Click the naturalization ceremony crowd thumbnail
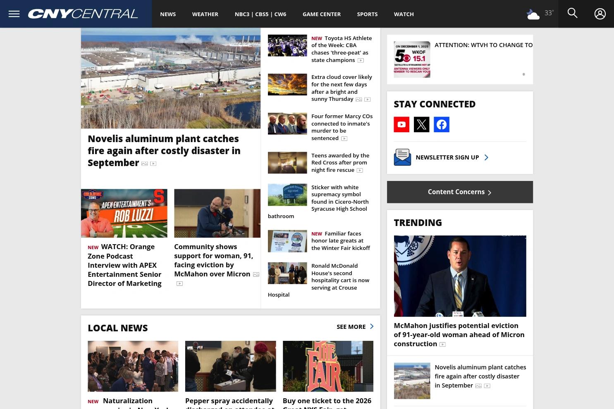 coord(133,366)
